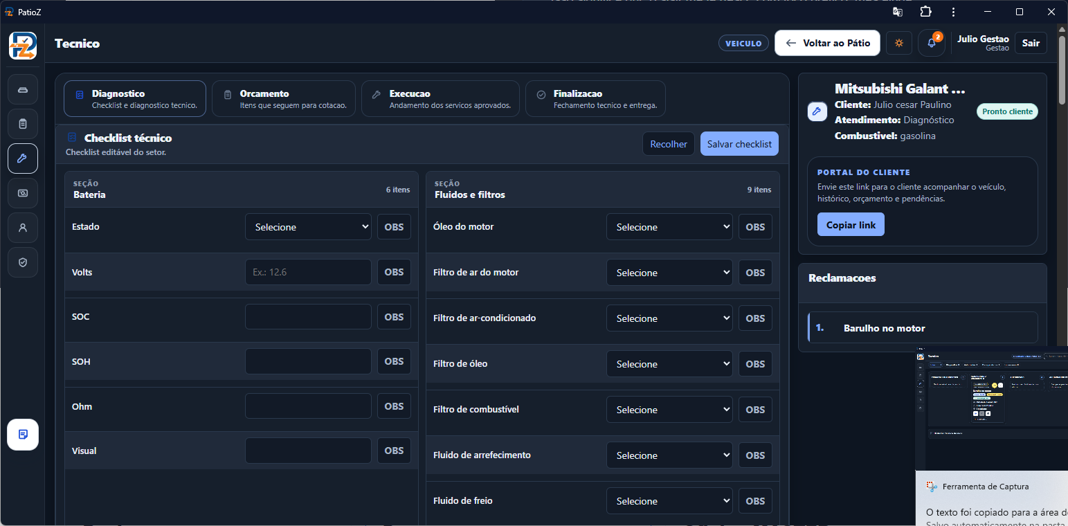Click OBS button for Estado row

pyautogui.click(x=394, y=227)
